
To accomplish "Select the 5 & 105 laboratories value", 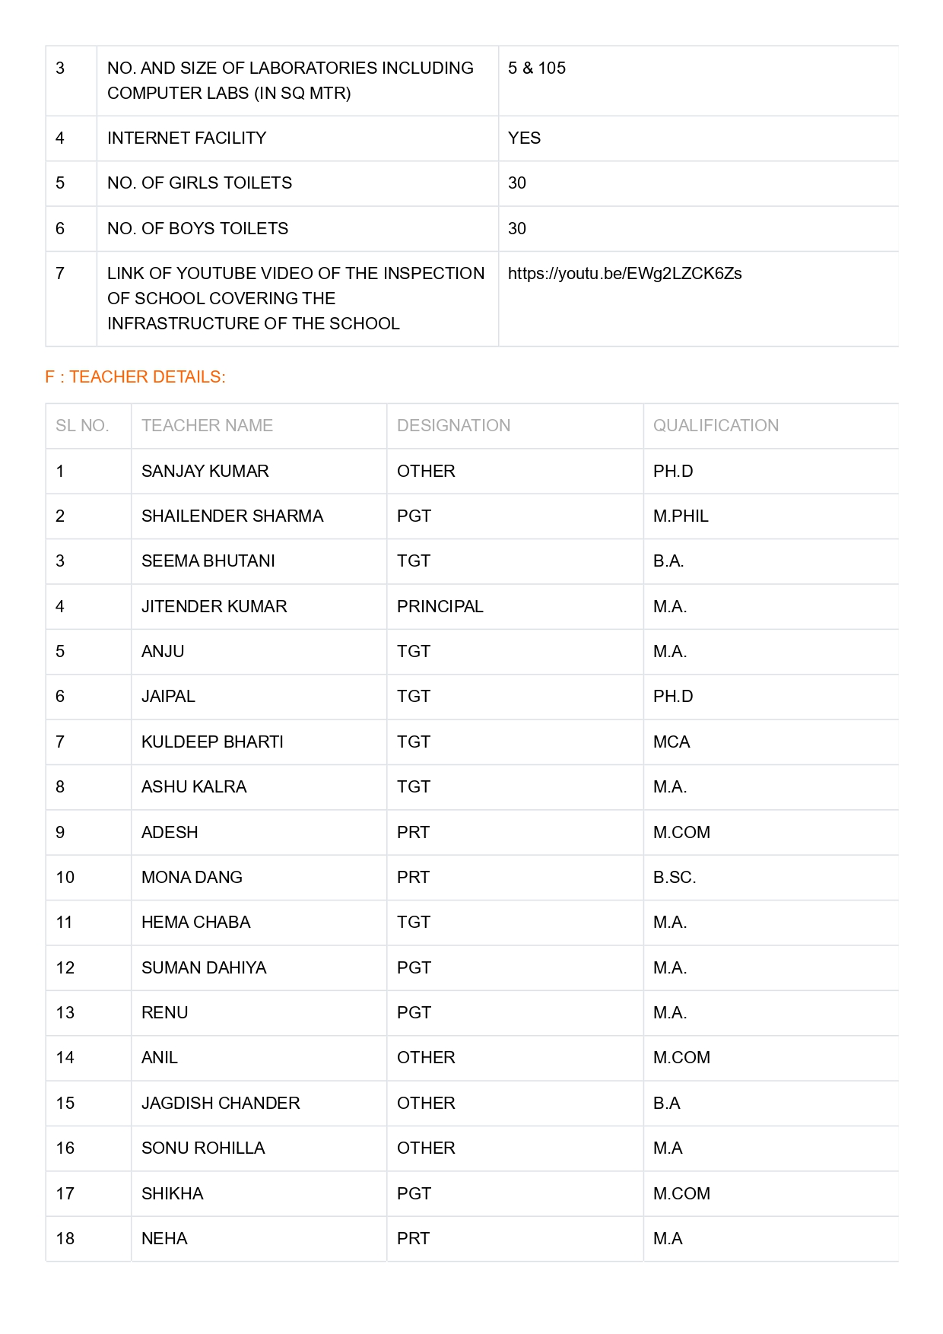I will (536, 68).
